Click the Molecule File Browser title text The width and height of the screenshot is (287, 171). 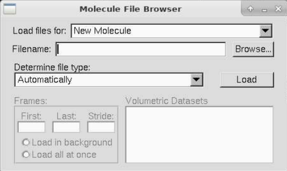point(130,9)
